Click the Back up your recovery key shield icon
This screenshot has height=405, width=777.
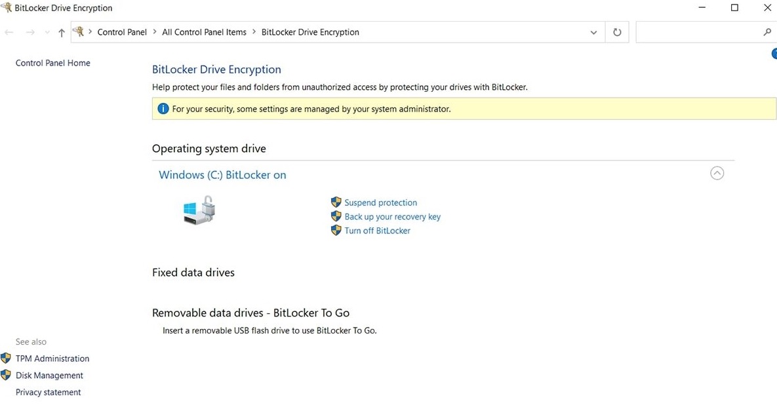336,216
